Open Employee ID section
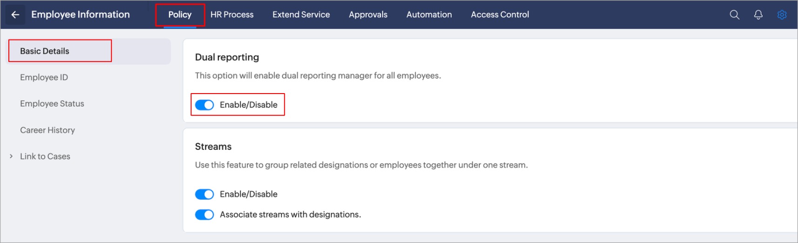Screen dimensions: 798x243 [44, 77]
